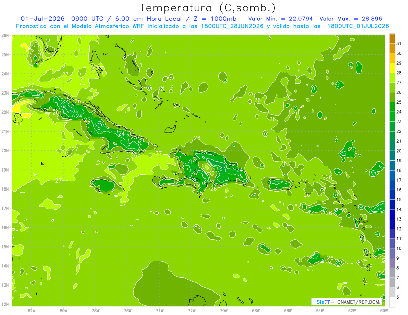Click the green legend swatch between 23 and 24
This screenshot has width=408, height=315.
pyautogui.click(x=392, y=117)
